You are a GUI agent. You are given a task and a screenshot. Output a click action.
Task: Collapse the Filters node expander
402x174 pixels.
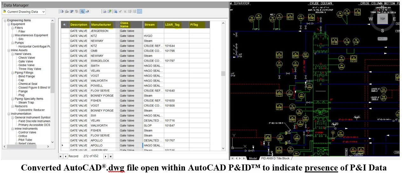(x=13, y=28)
